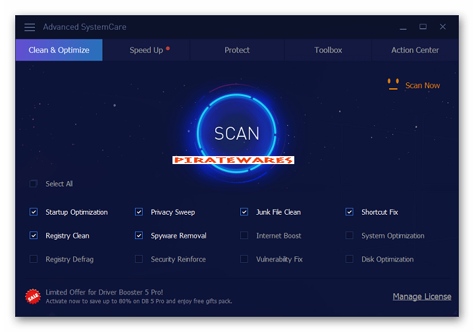474x332 pixels.
Task: Open the Speed Up tab
Action: pos(146,50)
